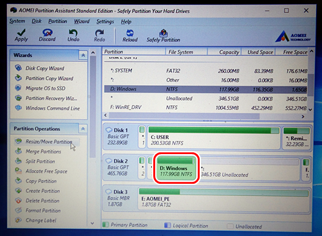The width and height of the screenshot is (322, 236).
Task: Select the SYSTEM FAT32 partition row
Action: [x=205, y=71]
